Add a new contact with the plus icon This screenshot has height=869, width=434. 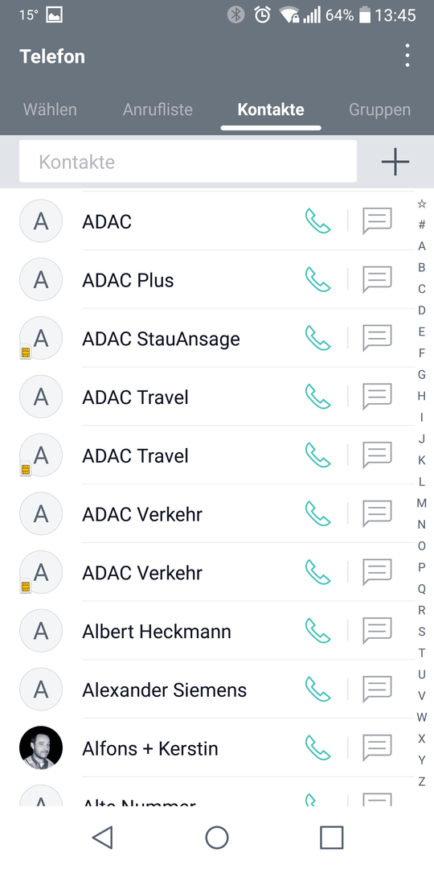point(395,162)
